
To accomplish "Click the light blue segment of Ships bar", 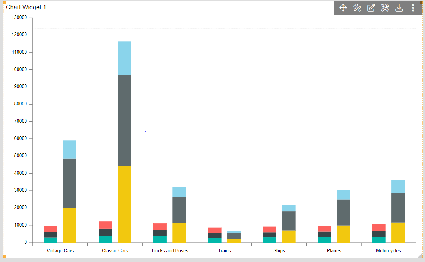I will click(289, 208).
